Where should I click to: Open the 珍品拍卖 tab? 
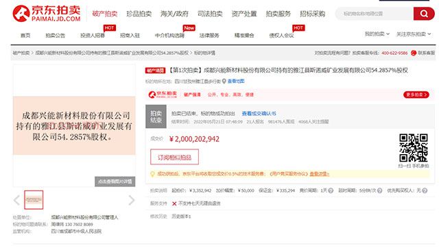(139, 14)
